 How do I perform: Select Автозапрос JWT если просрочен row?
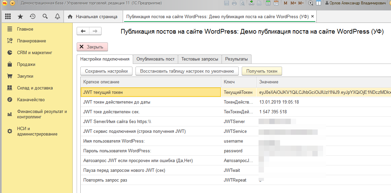coord(236,161)
